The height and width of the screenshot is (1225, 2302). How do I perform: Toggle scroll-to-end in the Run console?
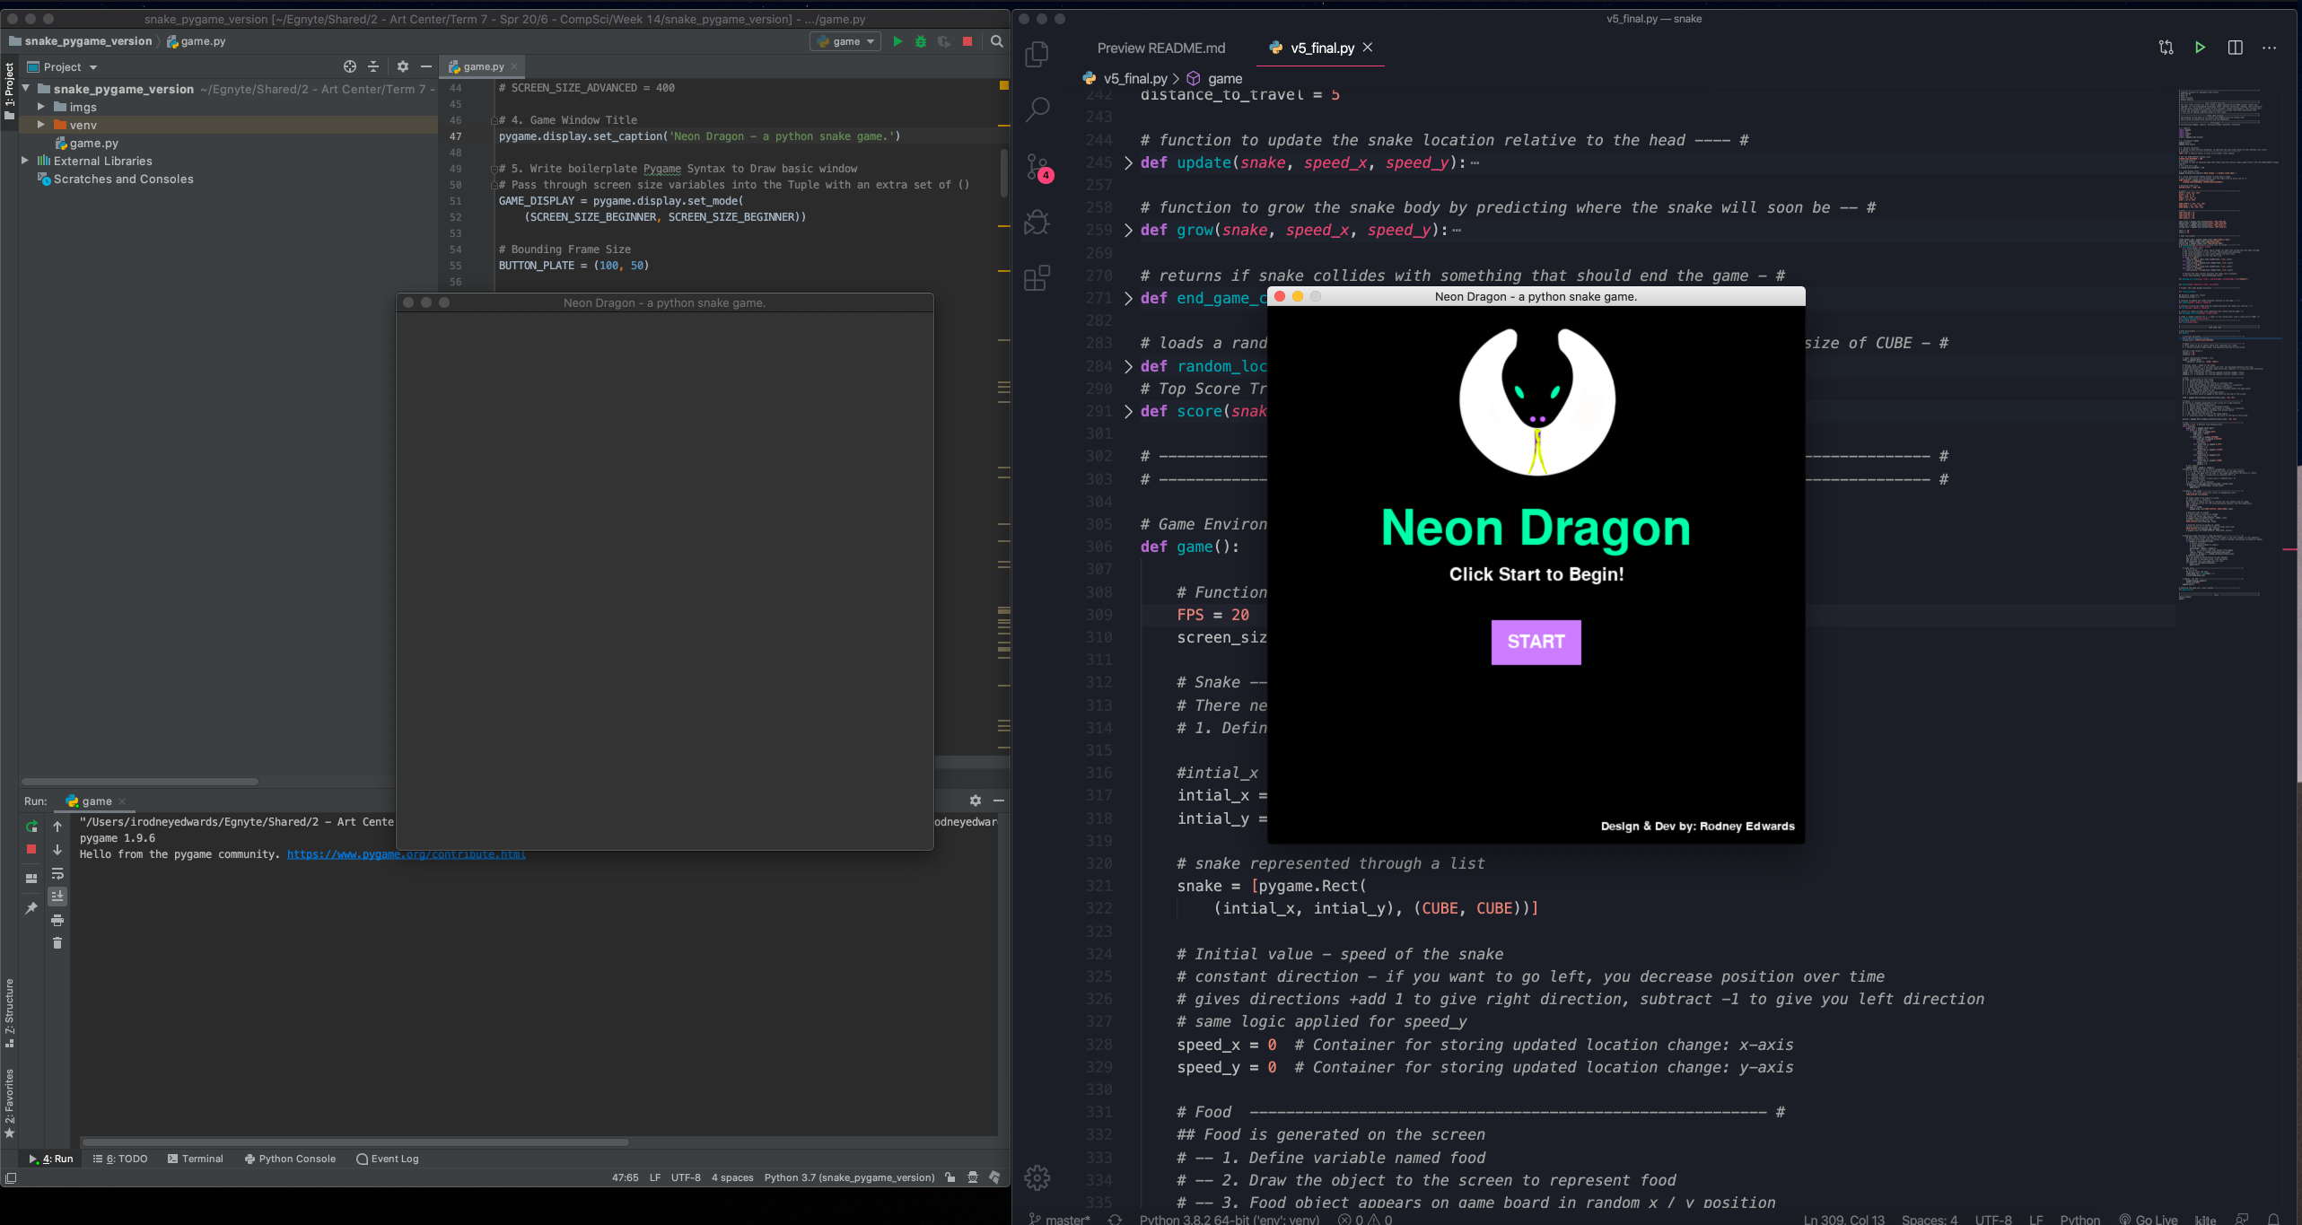(57, 896)
